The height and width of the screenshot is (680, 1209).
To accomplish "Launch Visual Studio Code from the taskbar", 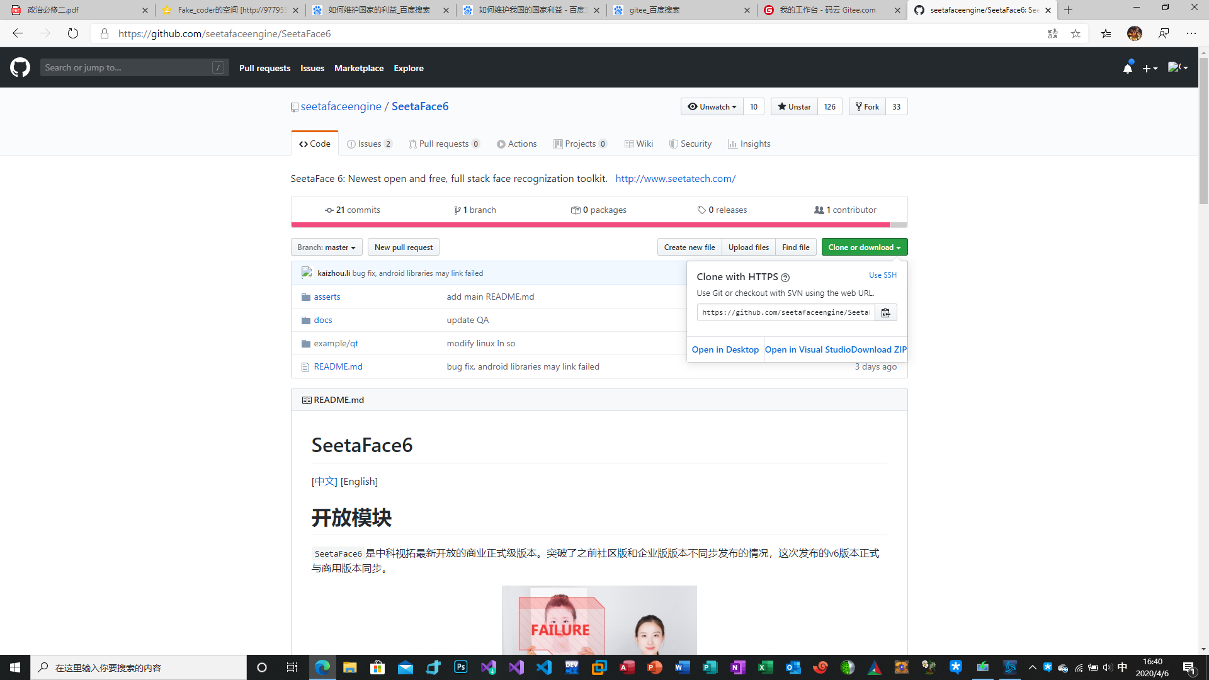I will tap(543, 667).
